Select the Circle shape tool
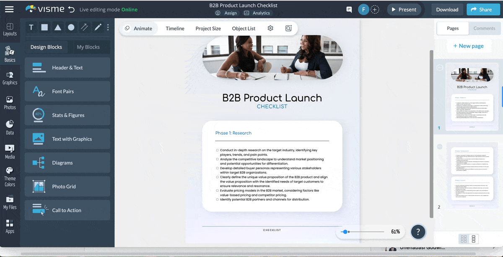Viewport: 503px width, 257px height. 71,27
